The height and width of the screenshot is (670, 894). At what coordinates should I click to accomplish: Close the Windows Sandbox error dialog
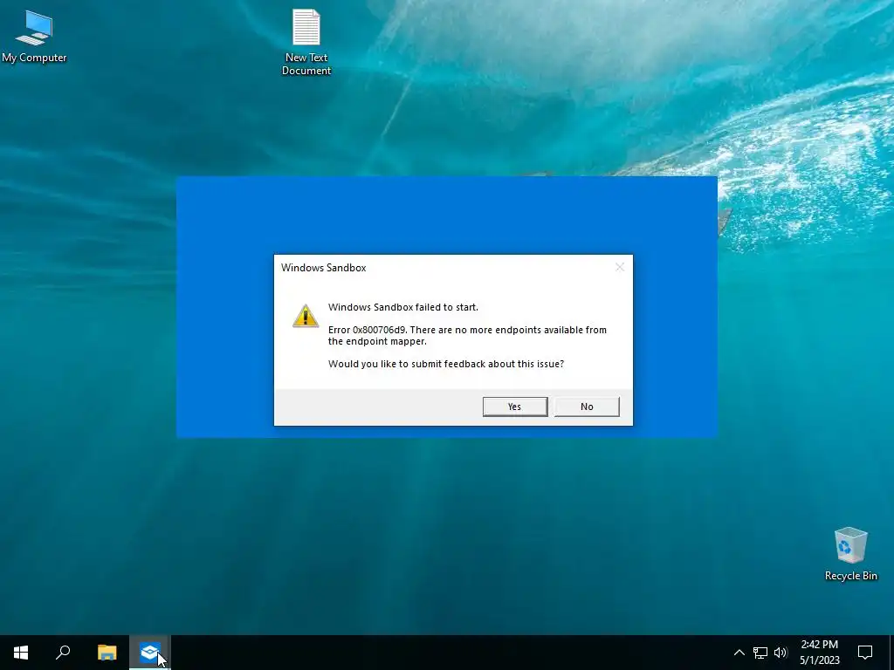click(620, 267)
